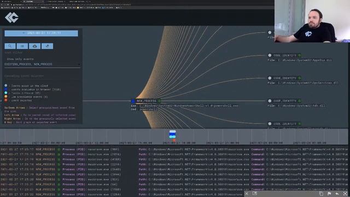Select CODE_IDENTITY node for AppHelp.dll
350x197 pixels.
pyautogui.click(x=284, y=55)
